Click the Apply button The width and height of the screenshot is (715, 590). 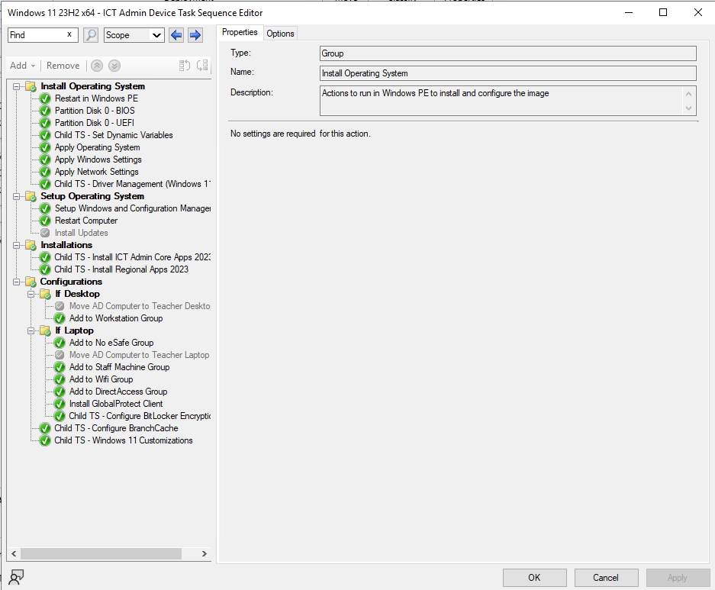(x=678, y=578)
